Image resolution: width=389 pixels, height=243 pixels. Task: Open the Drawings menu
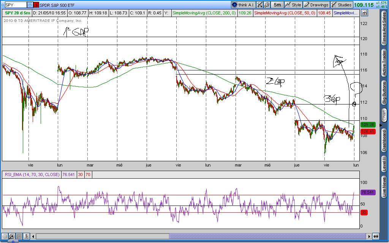coord(316,5)
